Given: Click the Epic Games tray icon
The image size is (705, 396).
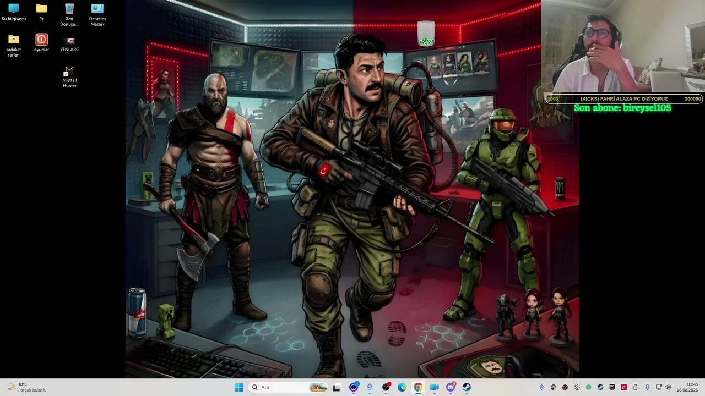Looking at the screenshot, I should click(x=612, y=387).
